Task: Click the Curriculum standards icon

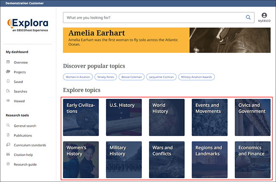Action: [8, 145]
